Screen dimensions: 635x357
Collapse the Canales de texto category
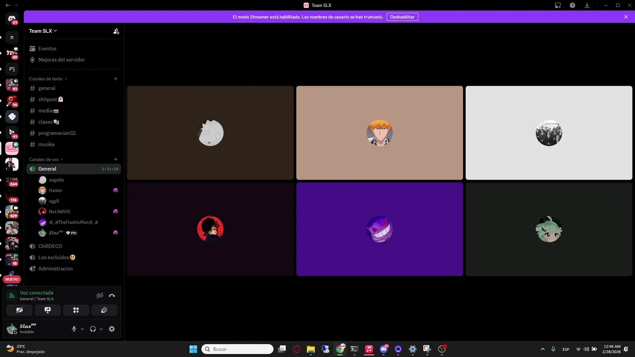48,79
